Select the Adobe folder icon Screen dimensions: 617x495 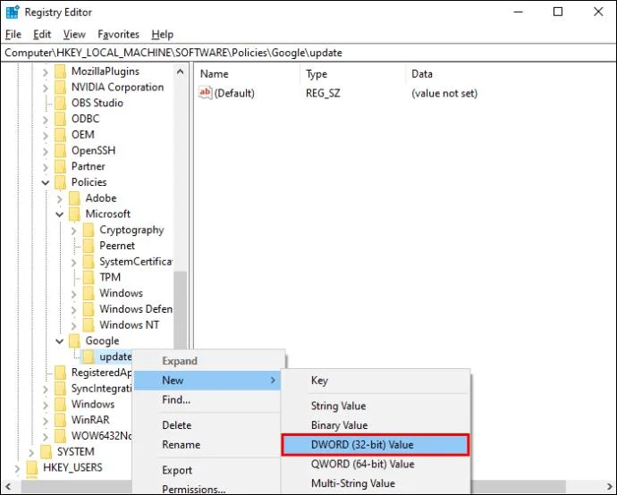click(x=74, y=198)
